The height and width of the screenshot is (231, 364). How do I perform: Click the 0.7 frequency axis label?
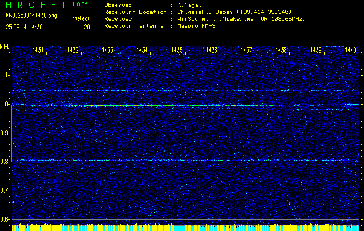(x=5, y=191)
